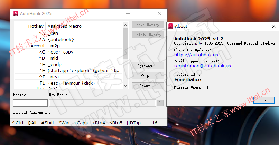Select the Accent _m2p row
The height and width of the screenshot is (145, 279).
(68, 46)
